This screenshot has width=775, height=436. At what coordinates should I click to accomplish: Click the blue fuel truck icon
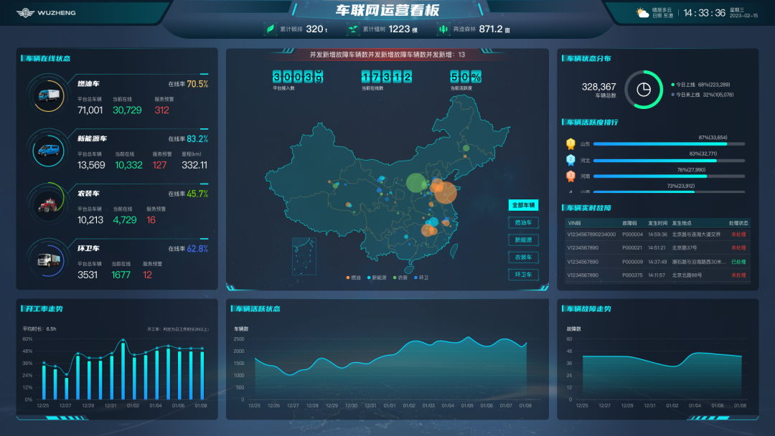click(50, 95)
